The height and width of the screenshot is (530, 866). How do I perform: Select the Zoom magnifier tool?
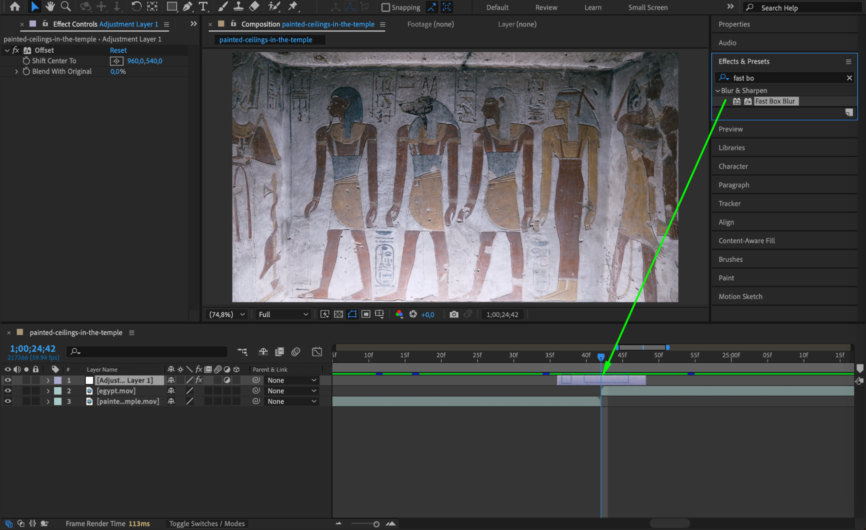pos(66,6)
